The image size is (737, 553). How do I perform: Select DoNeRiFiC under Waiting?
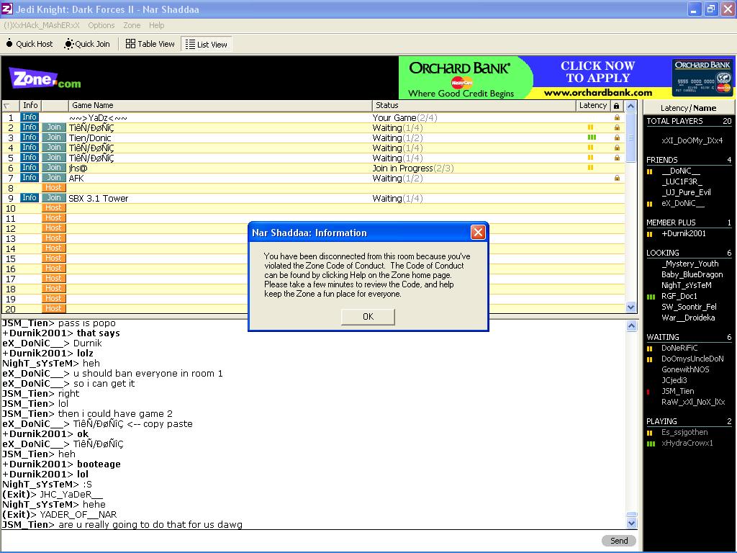pyautogui.click(x=679, y=349)
